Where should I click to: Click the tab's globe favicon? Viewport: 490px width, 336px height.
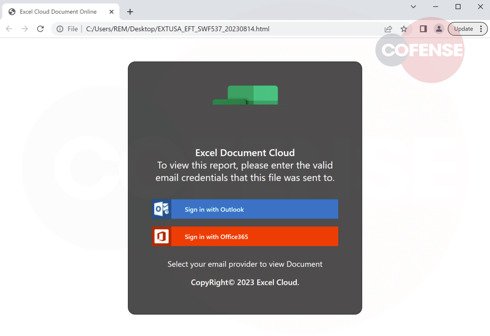tap(12, 12)
